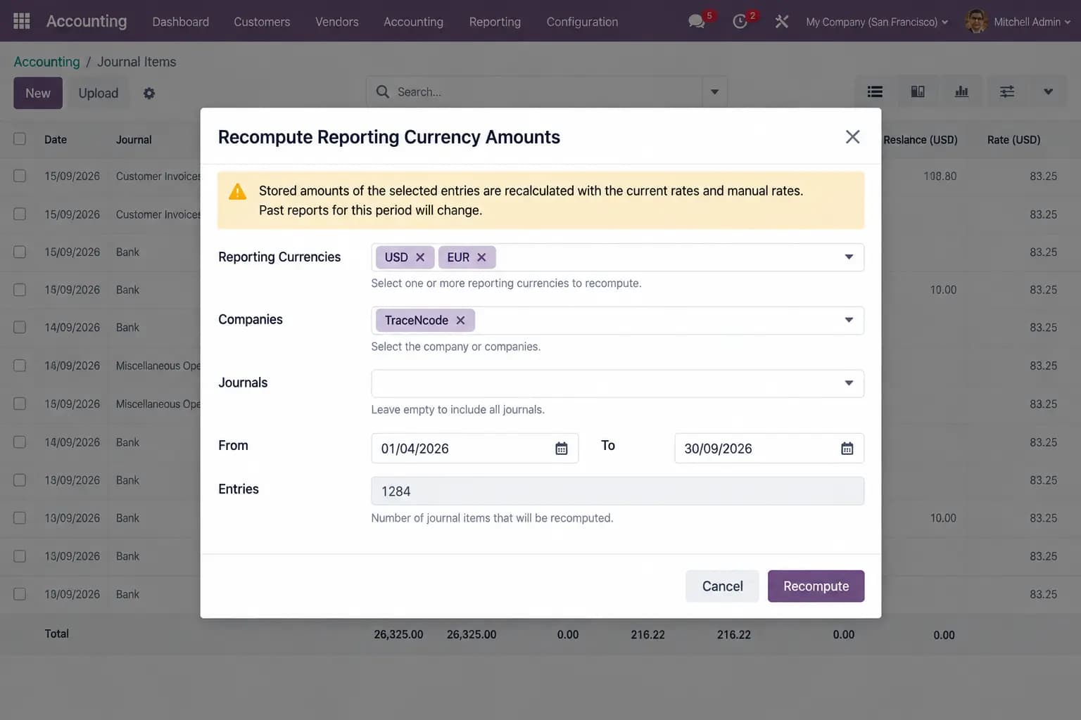Expand the view switcher chevron
1081x720 pixels.
(x=1048, y=91)
